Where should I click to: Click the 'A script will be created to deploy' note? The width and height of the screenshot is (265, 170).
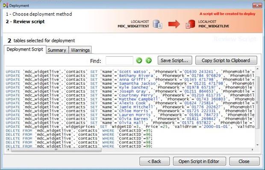point(227,14)
